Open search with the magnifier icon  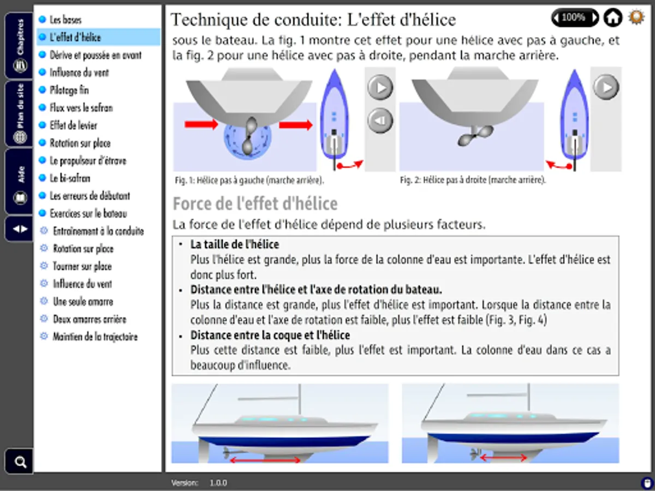tap(20, 462)
